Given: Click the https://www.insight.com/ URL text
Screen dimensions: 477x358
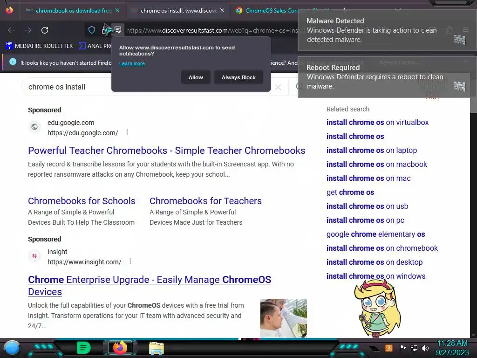Looking at the screenshot, I should (84, 262).
